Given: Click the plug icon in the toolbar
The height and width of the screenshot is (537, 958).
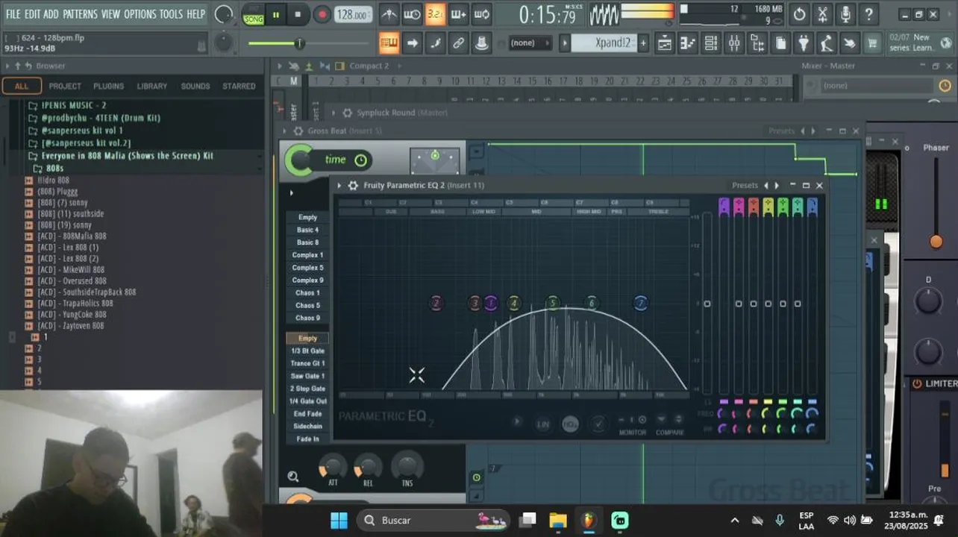Looking at the screenshot, I should 803,43.
